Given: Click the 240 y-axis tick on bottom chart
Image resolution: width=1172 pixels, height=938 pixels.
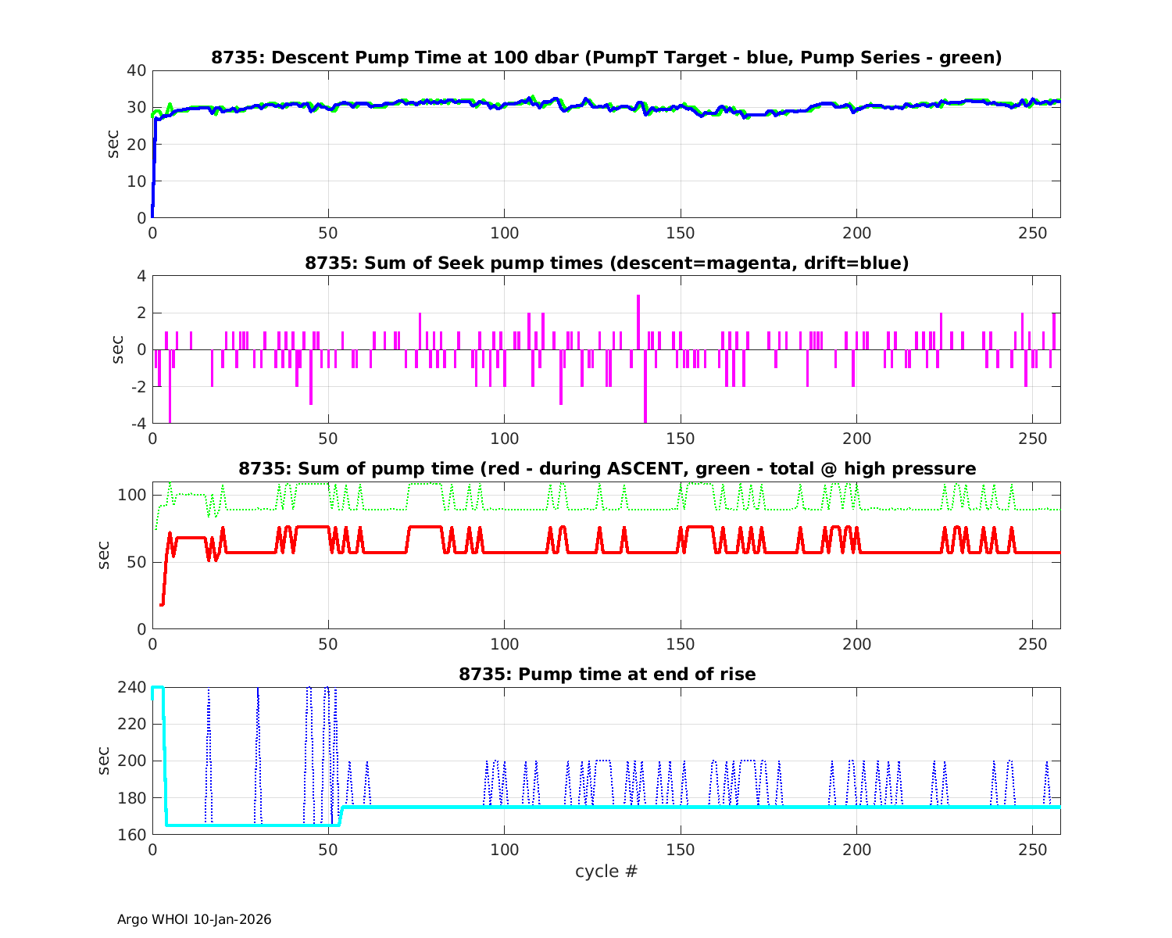Looking at the screenshot, I should (x=134, y=687).
